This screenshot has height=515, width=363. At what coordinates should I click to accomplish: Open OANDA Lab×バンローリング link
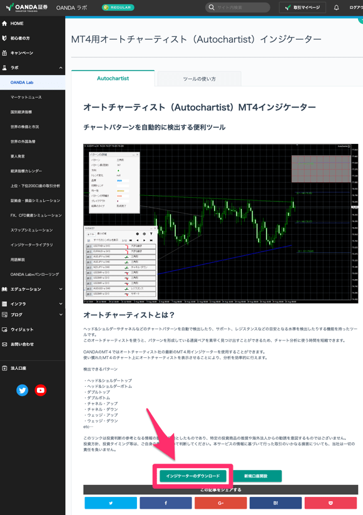point(34,274)
